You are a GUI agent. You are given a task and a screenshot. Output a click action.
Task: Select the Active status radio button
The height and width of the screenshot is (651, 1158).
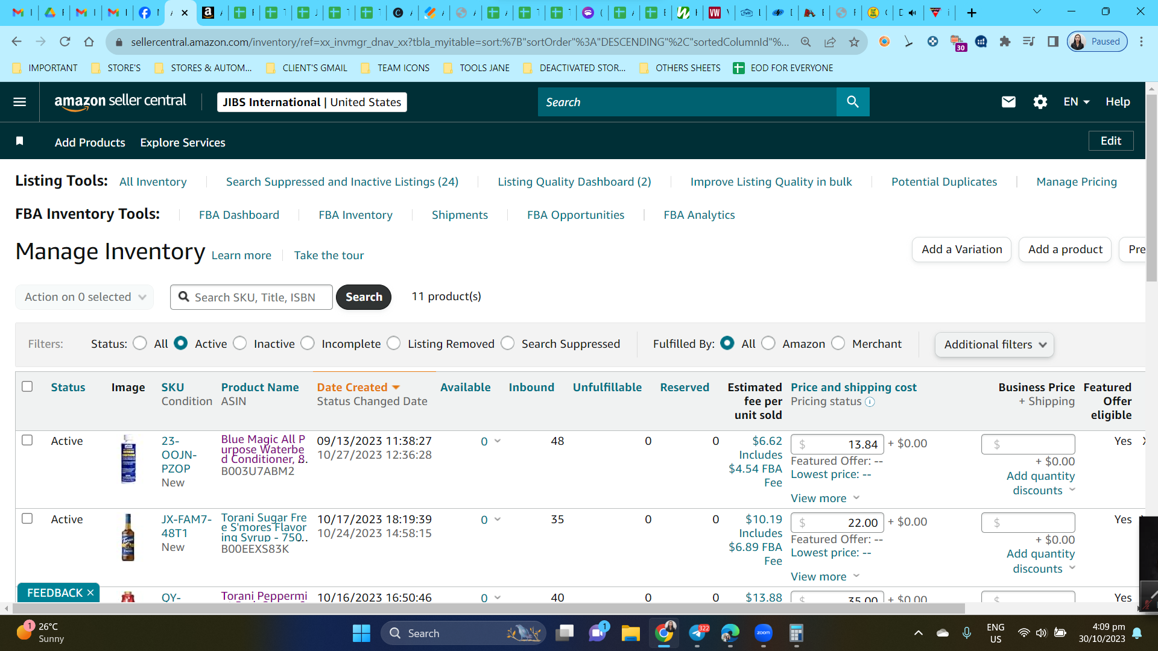180,343
